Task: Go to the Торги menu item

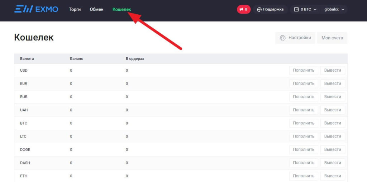Action: pos(75,9)
